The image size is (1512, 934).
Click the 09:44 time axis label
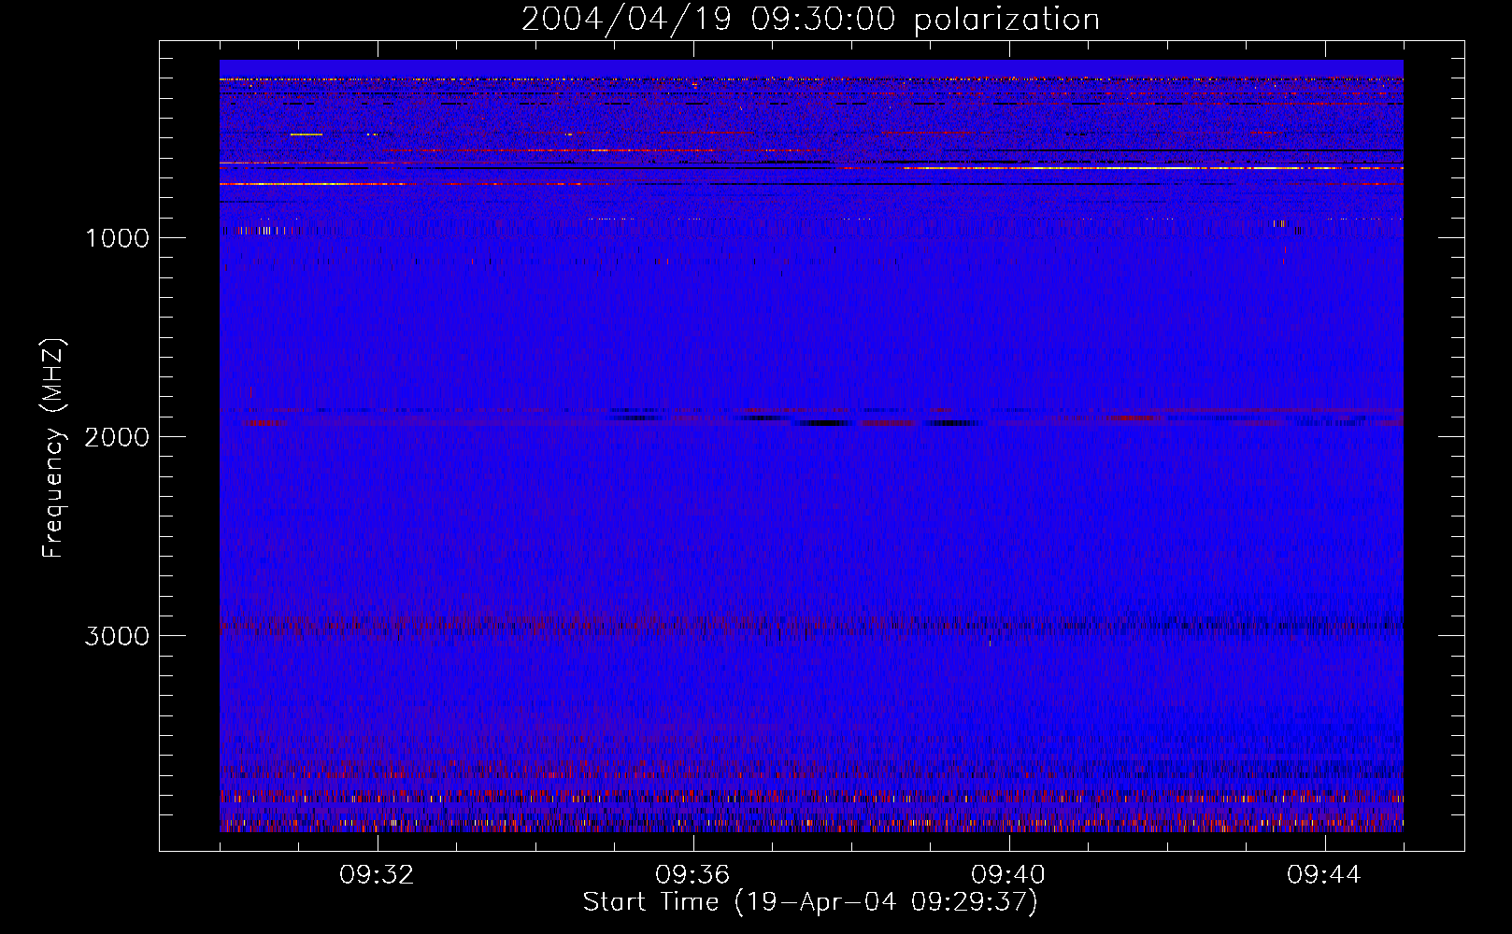tap(1324, 875)
